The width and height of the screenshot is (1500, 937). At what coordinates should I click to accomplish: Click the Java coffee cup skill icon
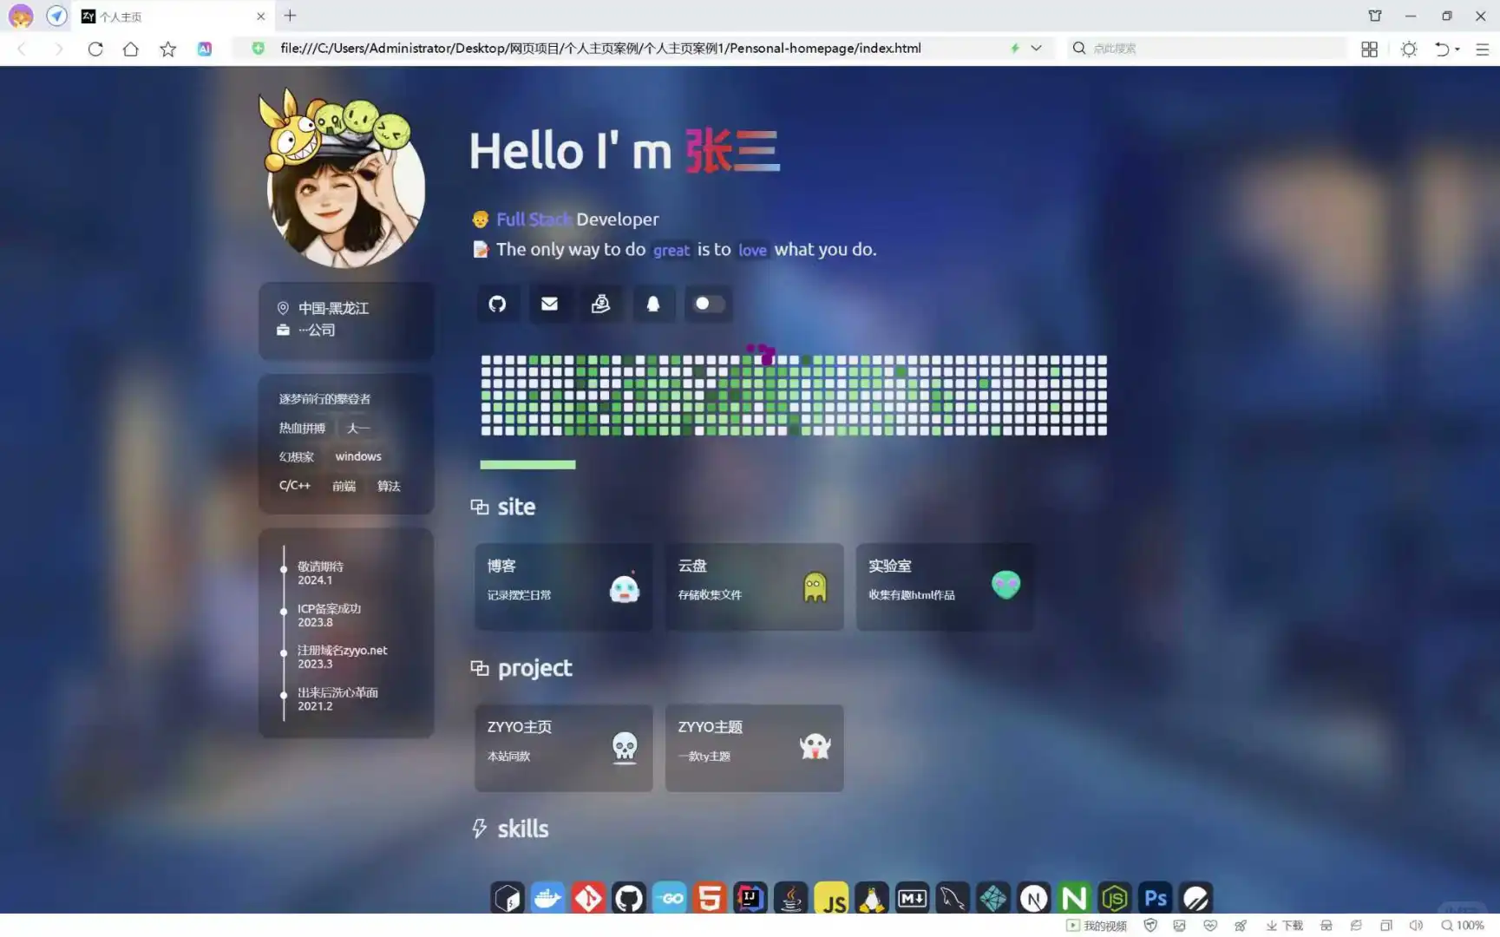[790, 899]
